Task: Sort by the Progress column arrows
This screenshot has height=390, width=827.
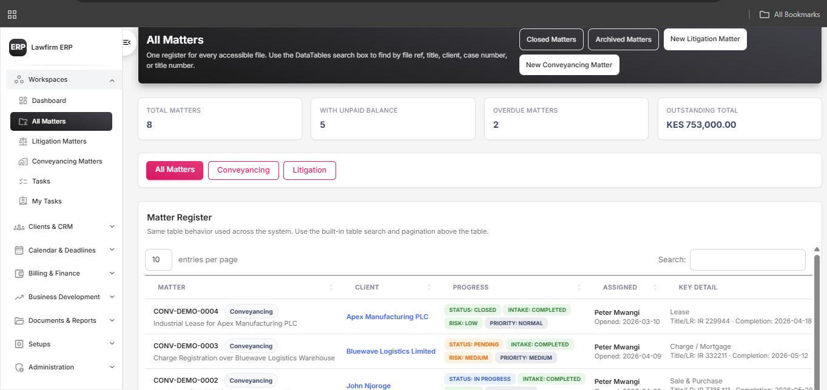Action: click(579, 287)
